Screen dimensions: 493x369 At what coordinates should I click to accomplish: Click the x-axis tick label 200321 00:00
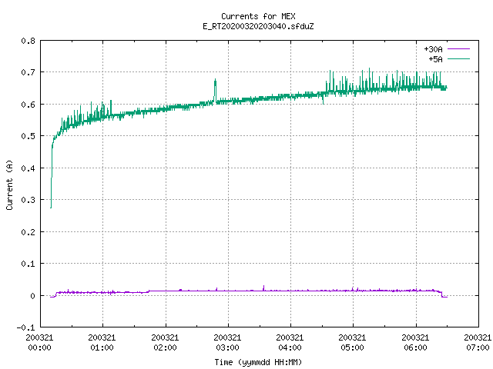pos(39,342)
